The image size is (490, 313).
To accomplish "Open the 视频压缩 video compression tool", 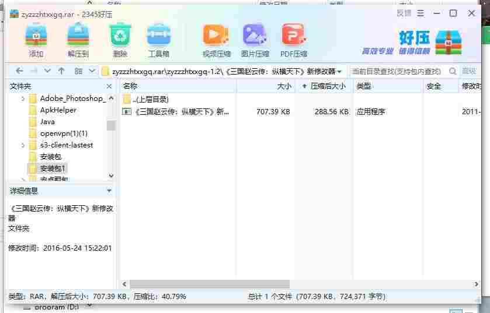I will coord(216,41).
